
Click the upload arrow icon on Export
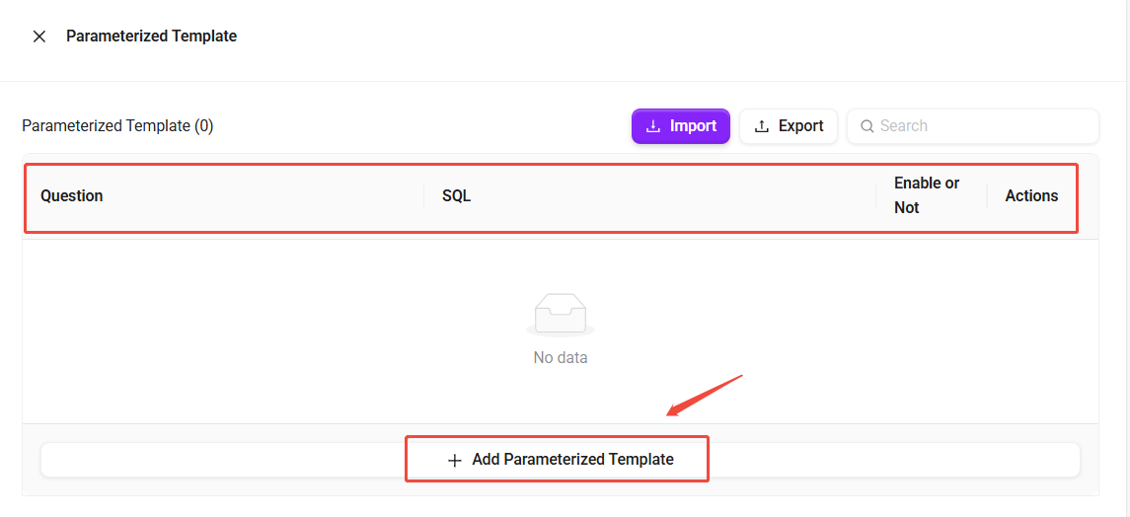tap(761, 126)
